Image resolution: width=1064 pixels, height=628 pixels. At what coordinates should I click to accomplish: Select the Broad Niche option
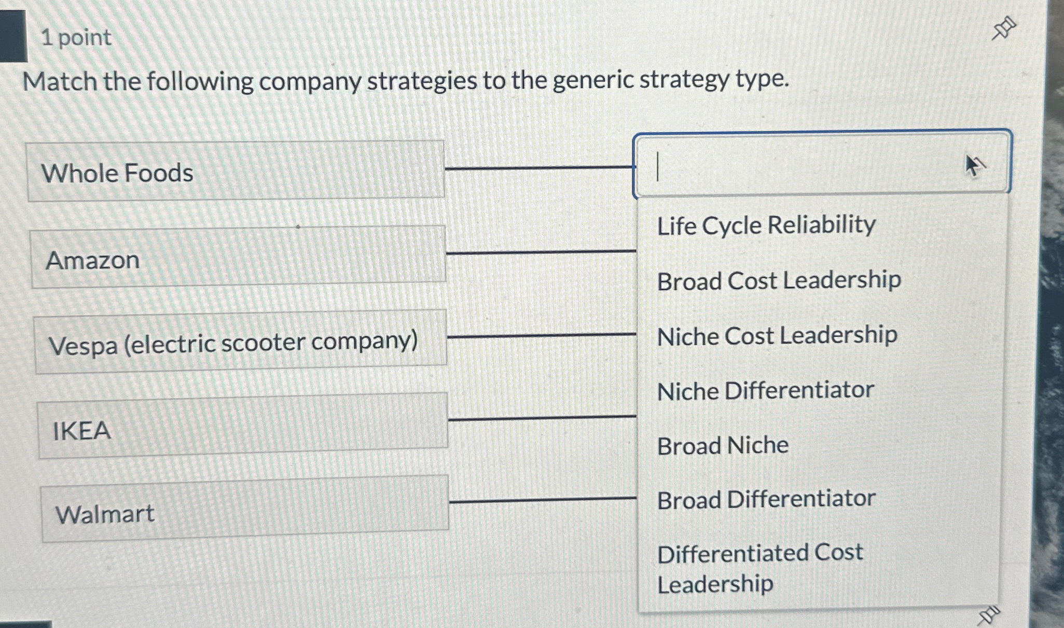723,446
